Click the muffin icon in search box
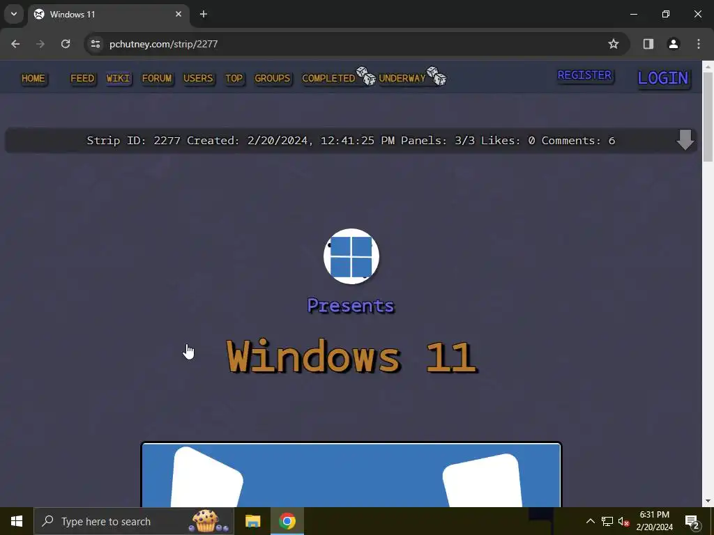This screenshot has height=535, width=714. click(208, 521)
